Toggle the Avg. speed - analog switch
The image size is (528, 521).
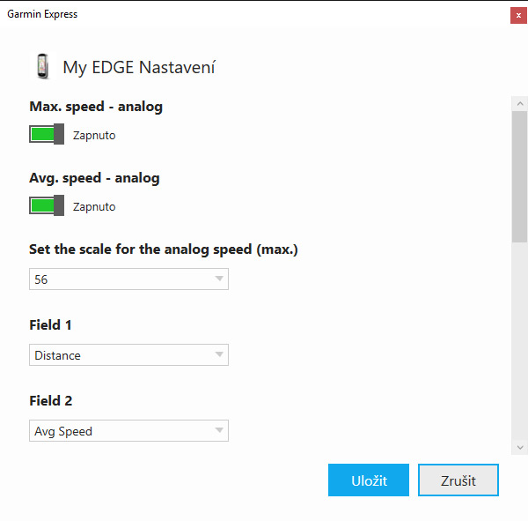pyautogui.click(x=47, y=205)
